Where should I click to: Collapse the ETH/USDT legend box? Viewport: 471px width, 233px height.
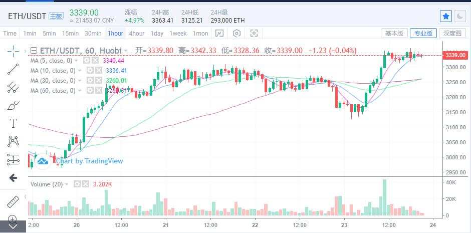(34, 51)
